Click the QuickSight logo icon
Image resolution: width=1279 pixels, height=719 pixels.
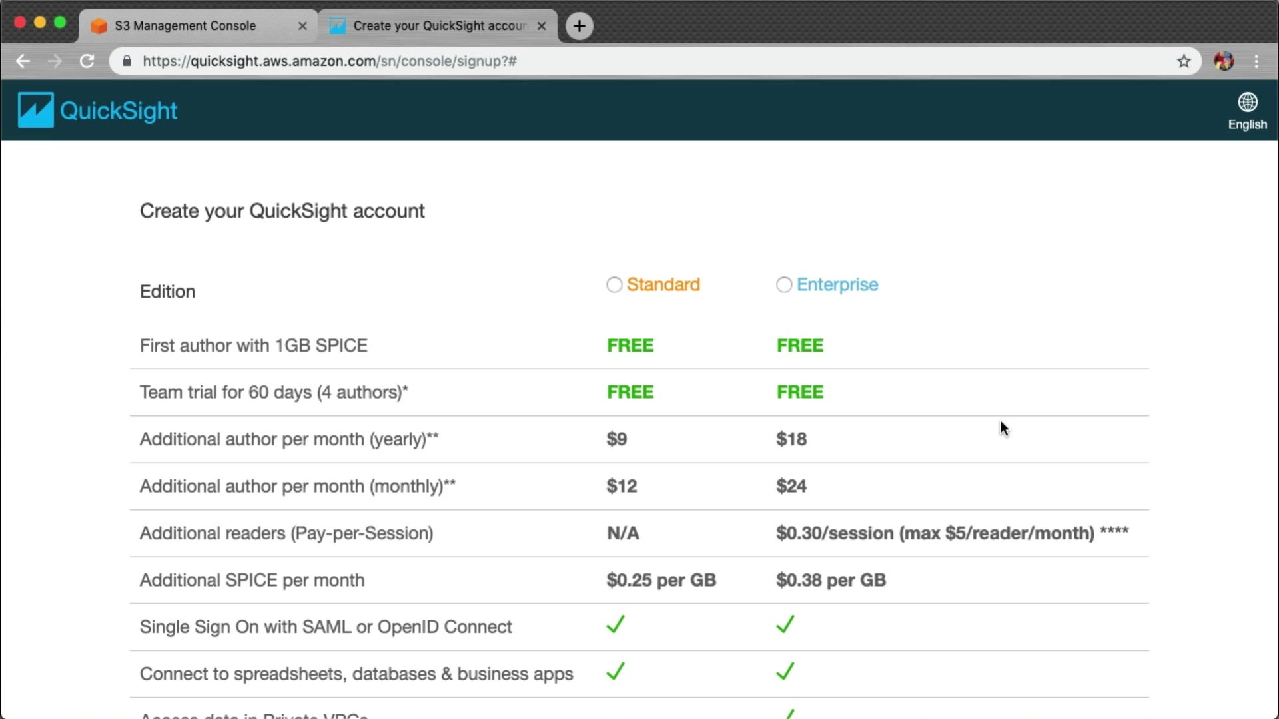[x=35, y=110]
